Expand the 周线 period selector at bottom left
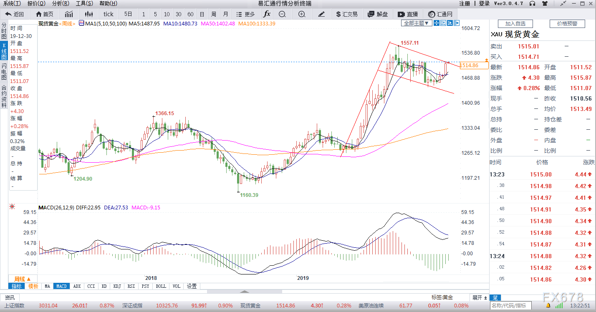The width and height of the screenshot is (596, 312). pos(23,279)
